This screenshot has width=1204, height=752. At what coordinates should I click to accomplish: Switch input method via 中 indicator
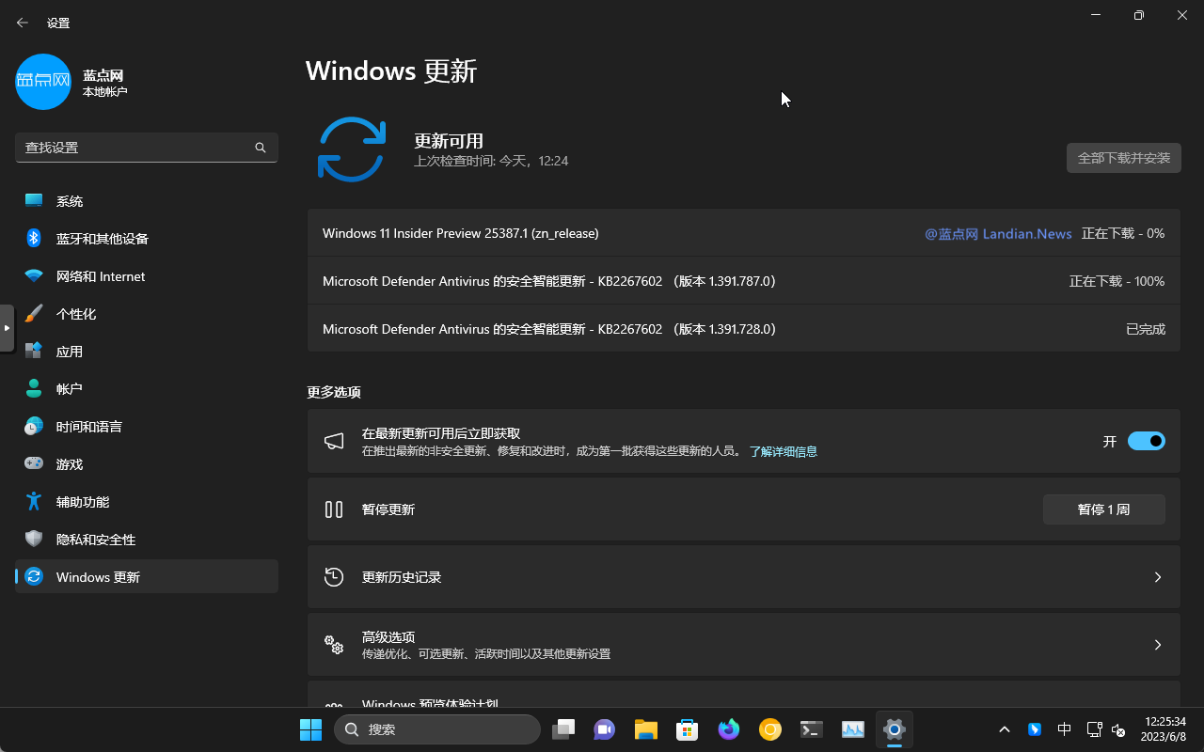(1064, 729)
